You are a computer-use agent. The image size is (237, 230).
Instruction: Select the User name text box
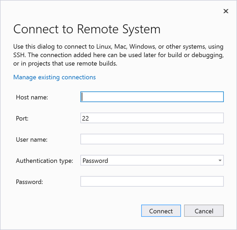[x=152, y=139]
